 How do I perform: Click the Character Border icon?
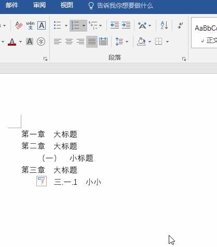pyautogui.click(x=42, y=25)
